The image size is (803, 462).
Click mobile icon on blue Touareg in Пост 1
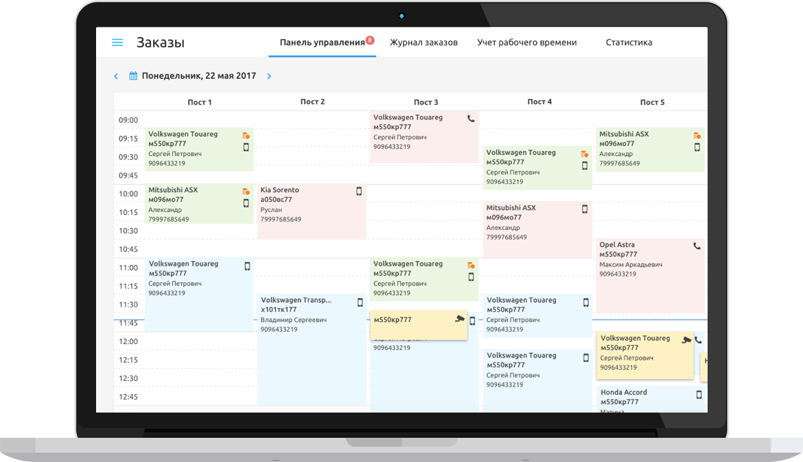(247, 266)
